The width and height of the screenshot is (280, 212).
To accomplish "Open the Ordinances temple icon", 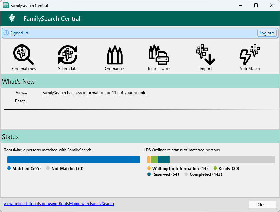I will [115, 55].
